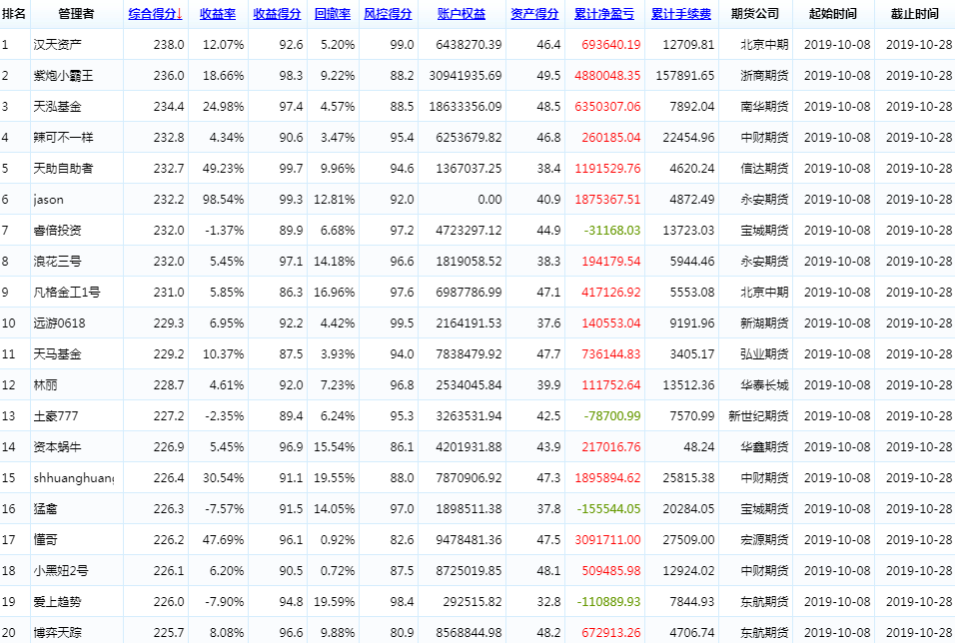Select manager 爱上趋势
The height and width of the screenshot is (643, 955).
point(57,602)
